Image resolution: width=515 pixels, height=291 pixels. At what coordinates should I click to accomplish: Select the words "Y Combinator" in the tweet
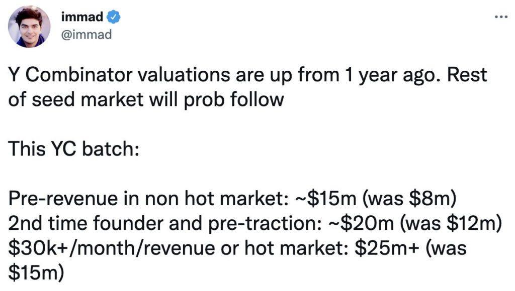(x=70, y=75)
